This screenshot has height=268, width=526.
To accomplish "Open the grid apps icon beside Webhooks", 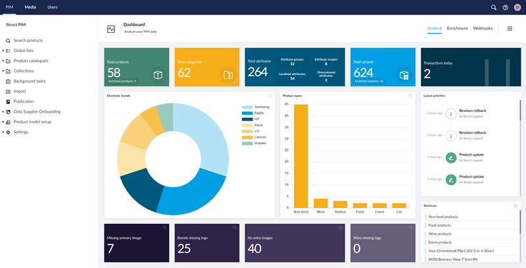I will [510, 29].
